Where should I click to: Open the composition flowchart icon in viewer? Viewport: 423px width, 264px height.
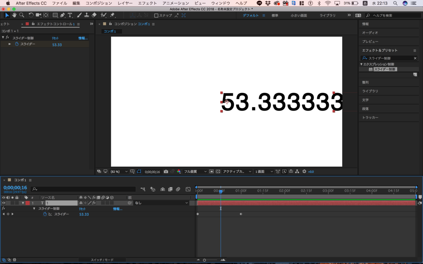297,171
